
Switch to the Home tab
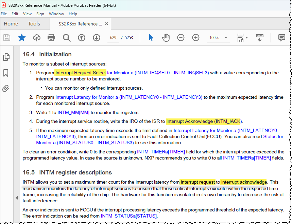(x=11, y=23)
